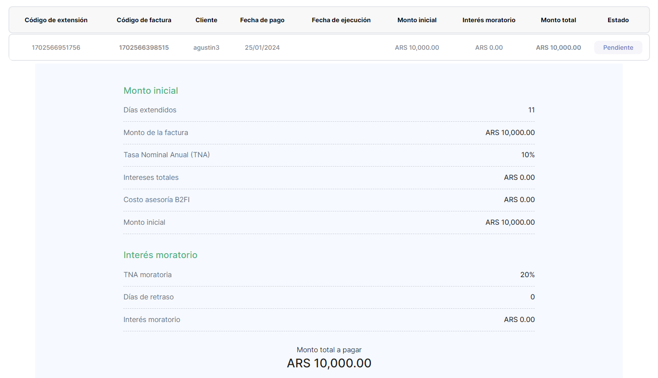Click the "Código de extensión" column header

tap(56, 20)
